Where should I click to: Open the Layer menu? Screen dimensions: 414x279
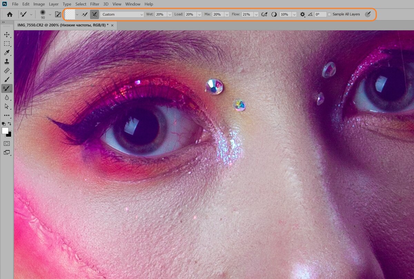[x=53, y=4]
